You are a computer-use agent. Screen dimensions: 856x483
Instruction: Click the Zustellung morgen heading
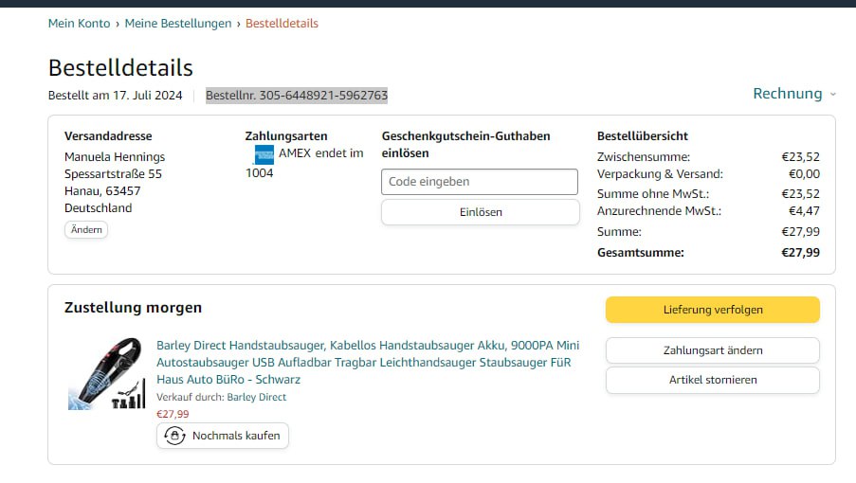[x=134, y=308]
